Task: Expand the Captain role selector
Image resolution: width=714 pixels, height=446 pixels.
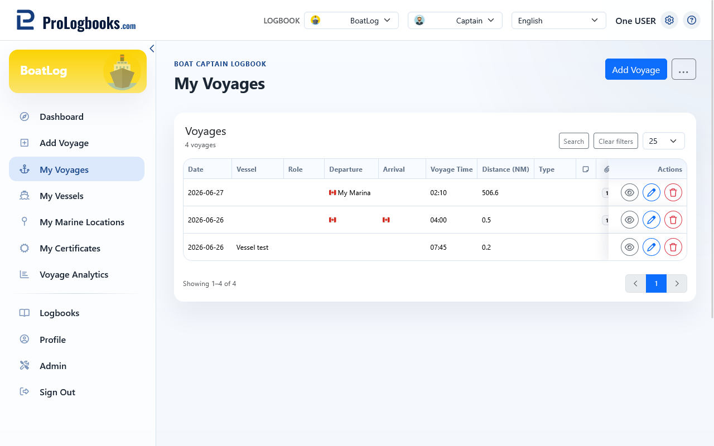Action: point(455,21)
